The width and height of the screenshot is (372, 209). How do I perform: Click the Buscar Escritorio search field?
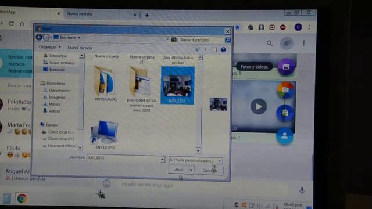pyautogui.click(x=202, y=40)
